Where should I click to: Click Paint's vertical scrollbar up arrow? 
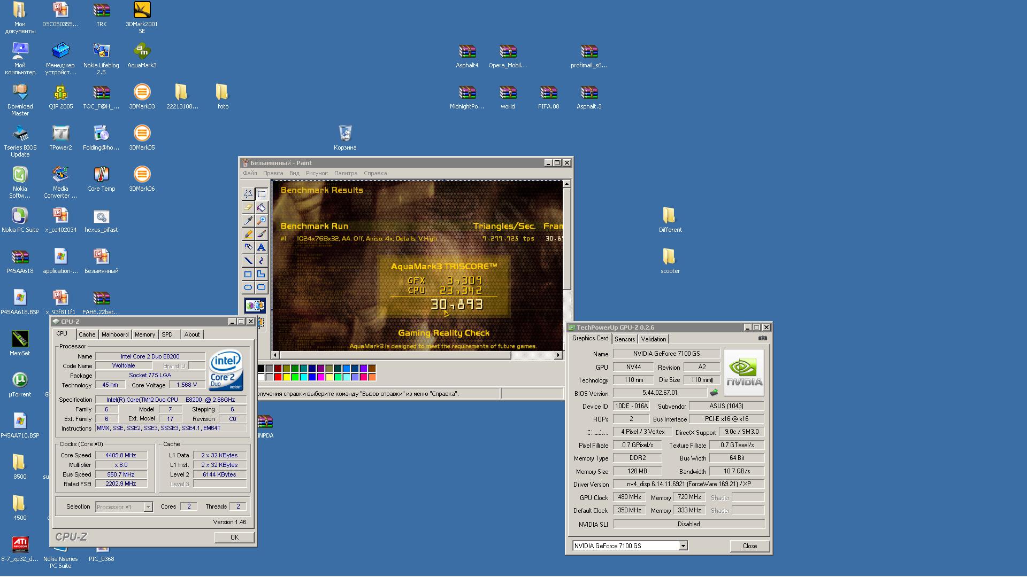click(566, 184)
